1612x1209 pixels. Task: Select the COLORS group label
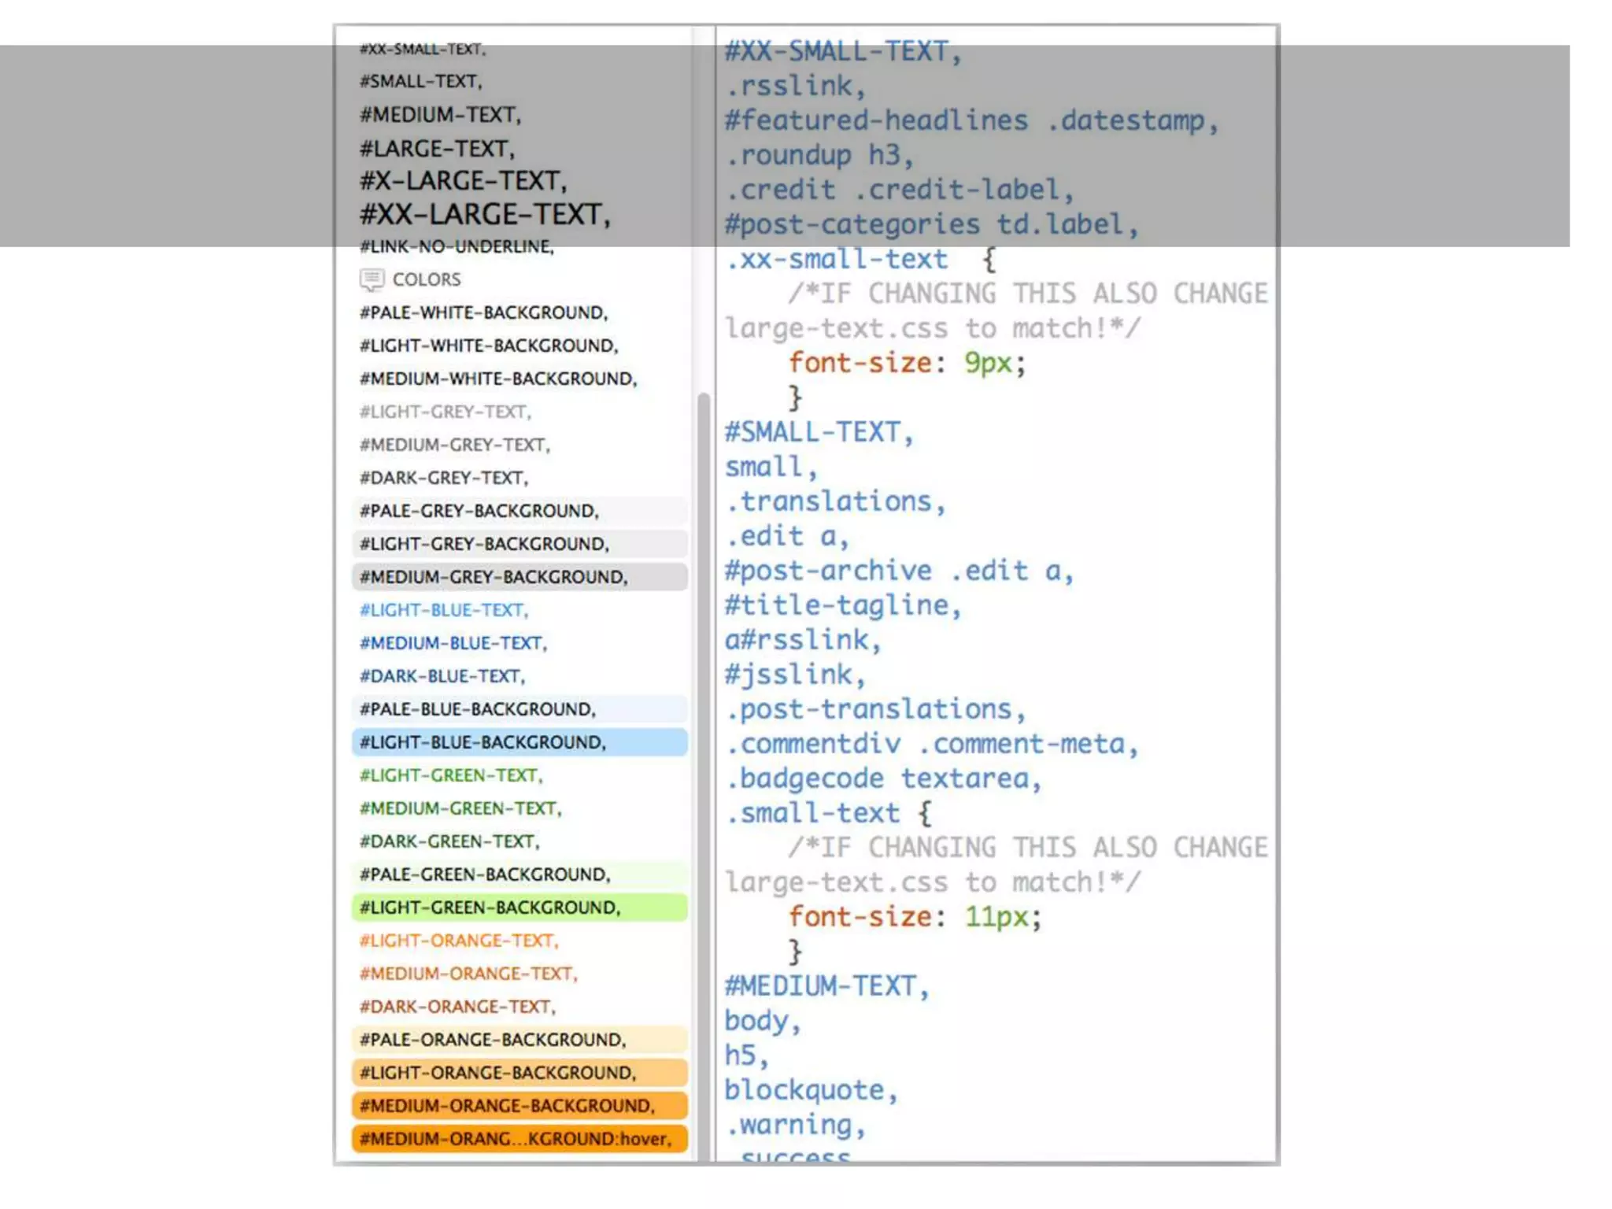(x=427, y=279)
